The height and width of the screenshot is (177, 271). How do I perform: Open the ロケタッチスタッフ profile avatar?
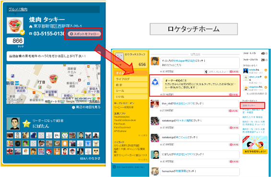[119, 57]
